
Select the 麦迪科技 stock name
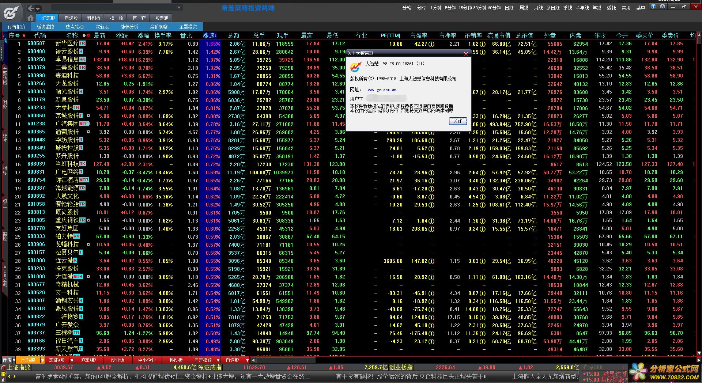(x=67, y=76)
